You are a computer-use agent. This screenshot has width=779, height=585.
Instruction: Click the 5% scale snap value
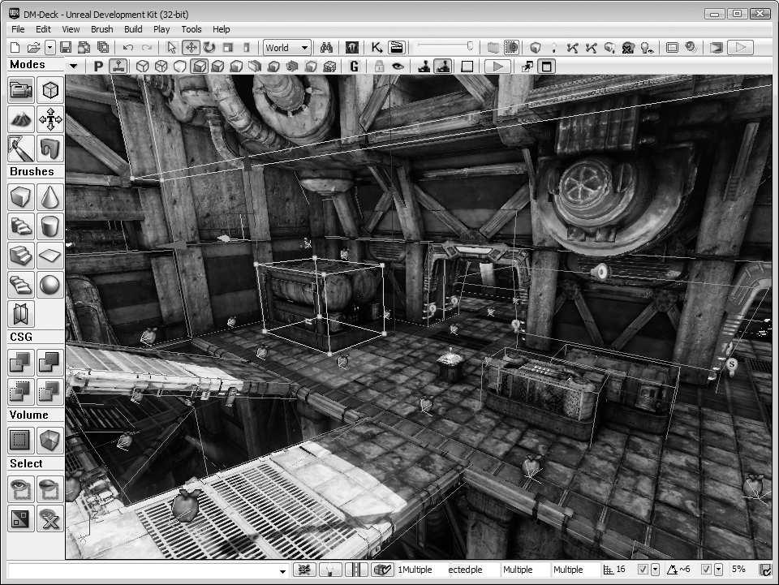(x=738, y=569)
